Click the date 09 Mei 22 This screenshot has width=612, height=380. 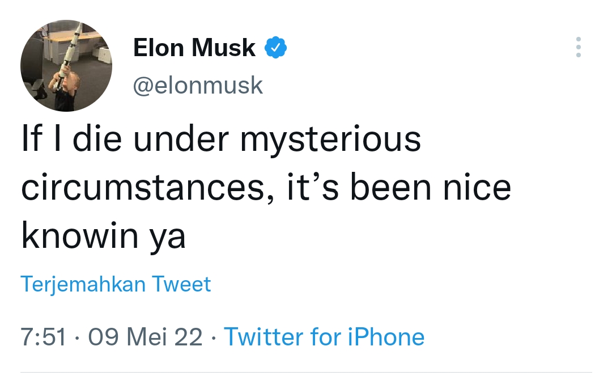[x=146, y=337]
